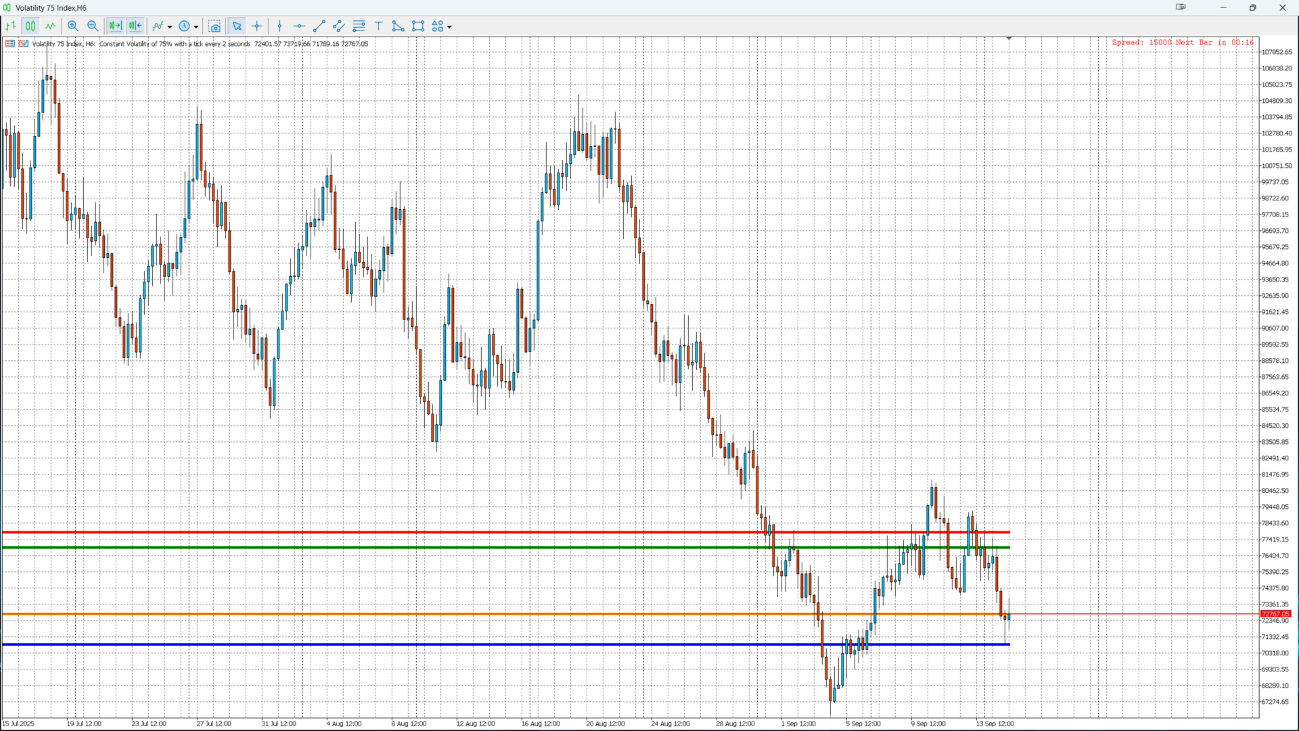Switch to bar chart view

(x=11, y=26)
